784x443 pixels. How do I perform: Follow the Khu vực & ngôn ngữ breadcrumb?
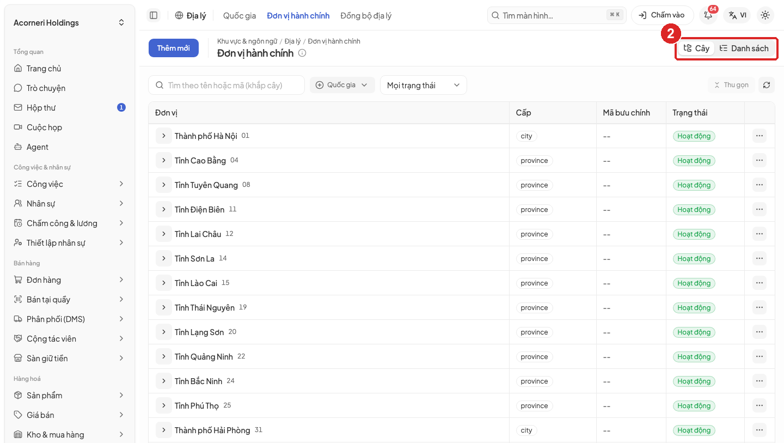tap(247, 41)
